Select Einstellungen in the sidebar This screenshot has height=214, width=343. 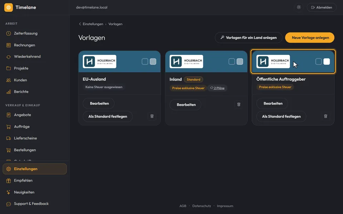coord(35,169)
